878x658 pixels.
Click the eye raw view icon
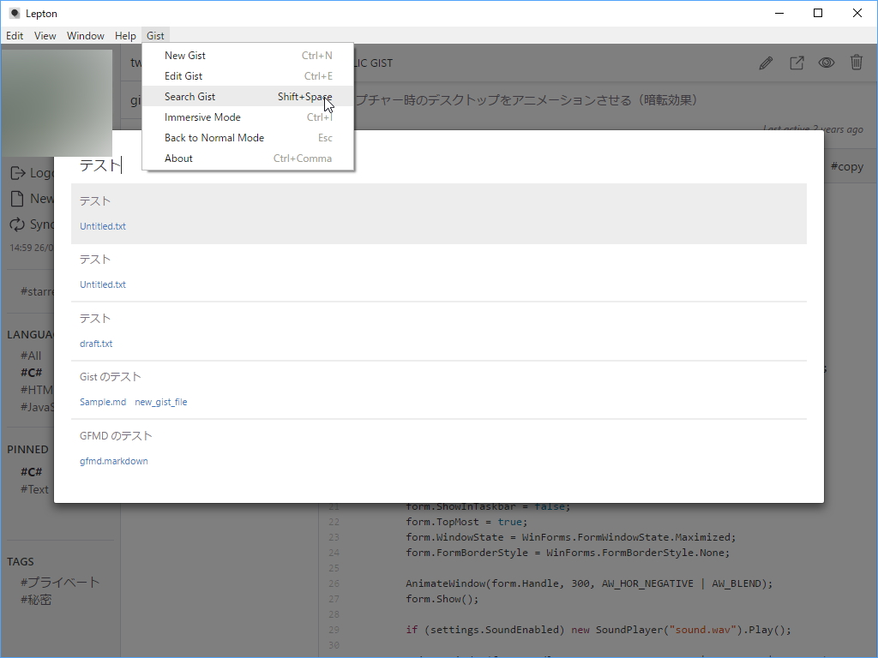point(827,63)
